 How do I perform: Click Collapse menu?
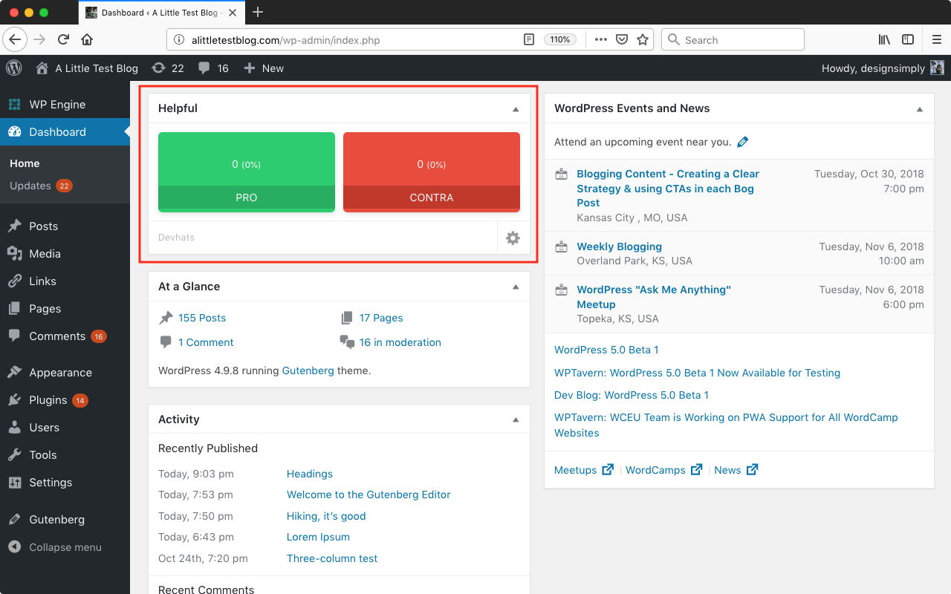tap(65, 547)
